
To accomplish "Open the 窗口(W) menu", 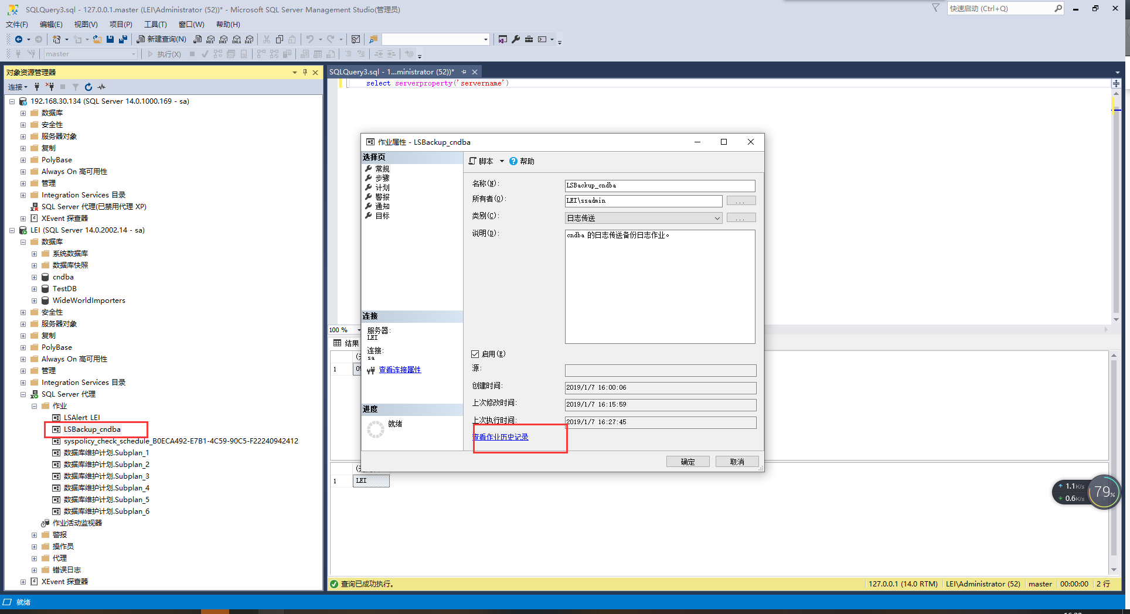I will (x=192, y=25).
